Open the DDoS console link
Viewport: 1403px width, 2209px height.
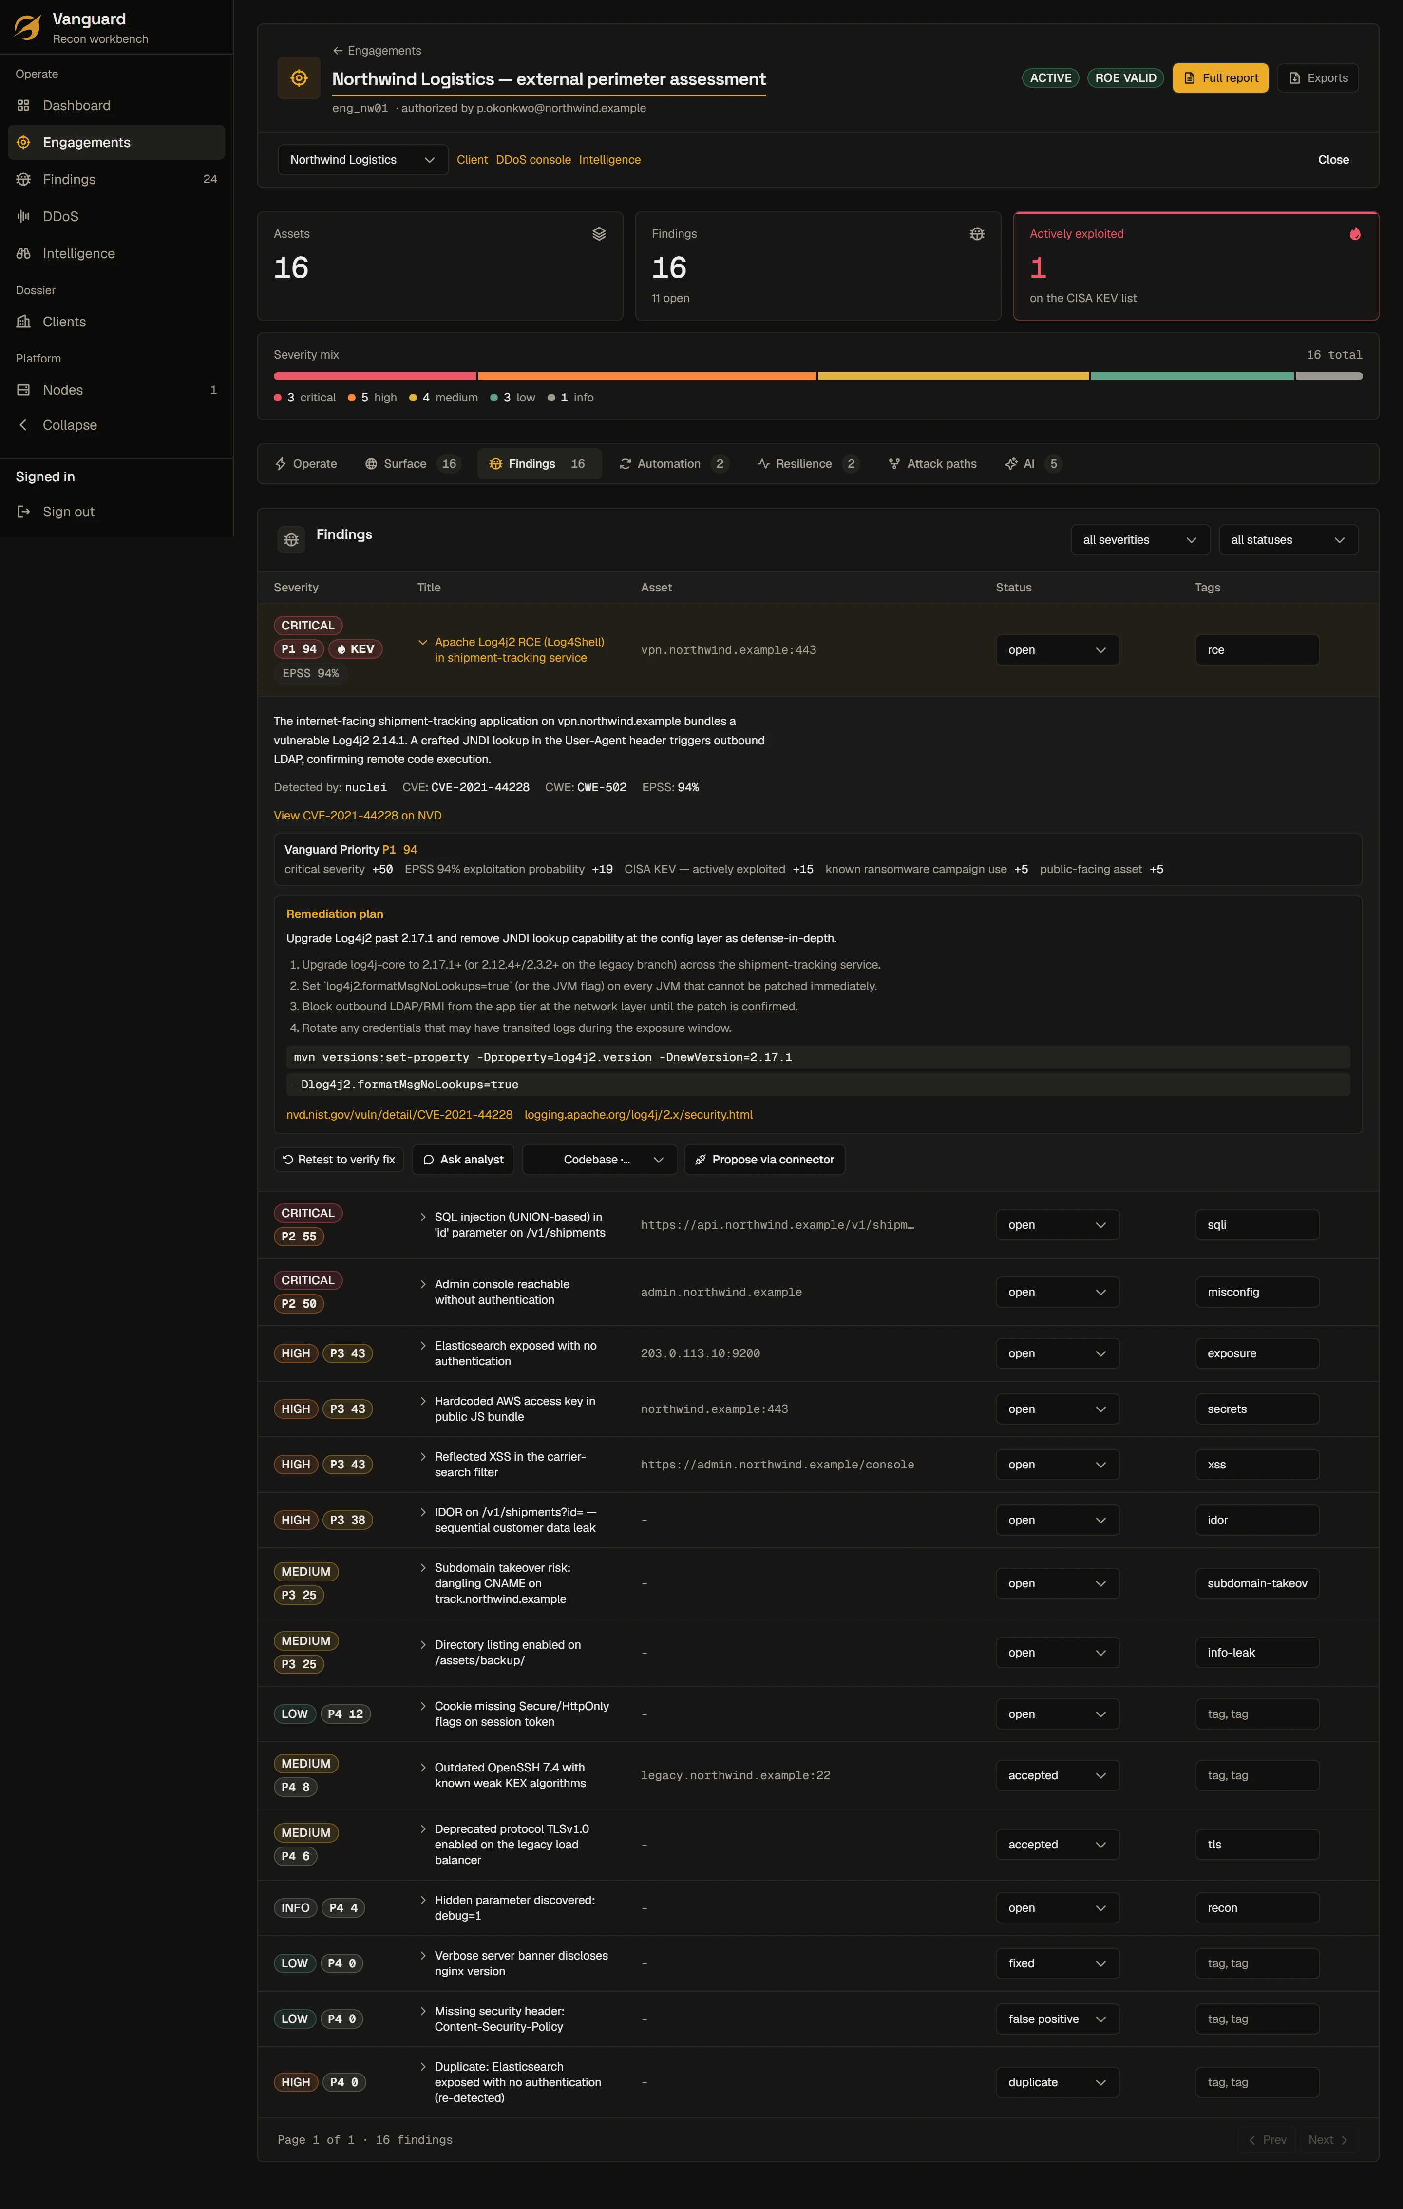click(x=533, y=160)
